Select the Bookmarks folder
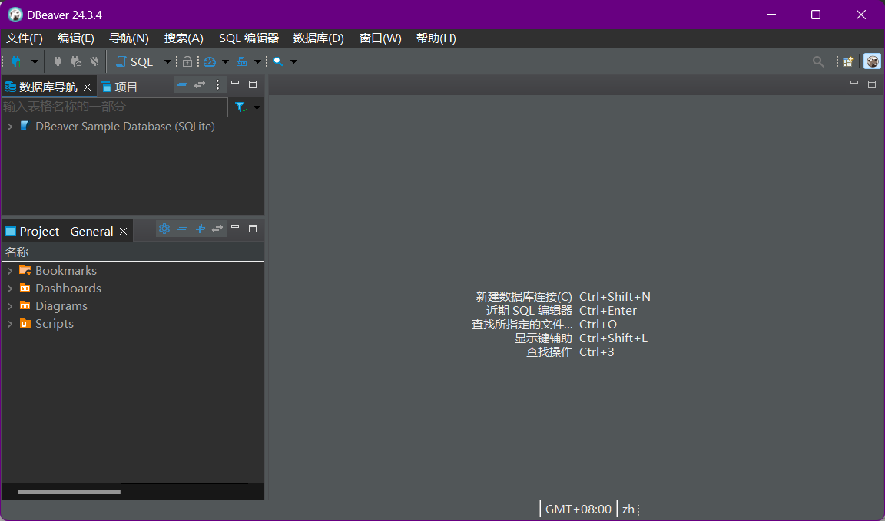This screenshot has width=885, height=521. [66, 271]
